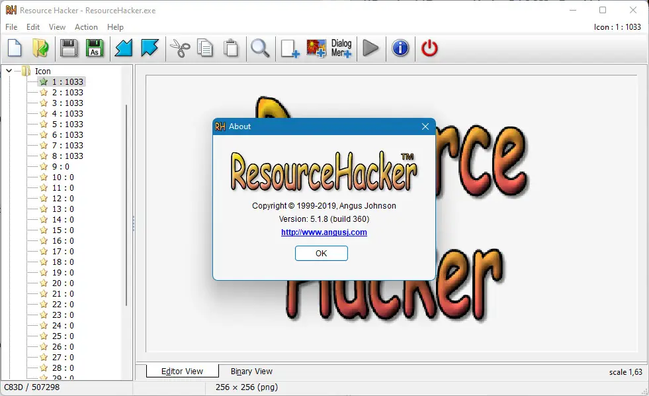Click the Dialog Menu plus icon
The height and width of the screenshot is (396, 649).
tap(341, 48)
